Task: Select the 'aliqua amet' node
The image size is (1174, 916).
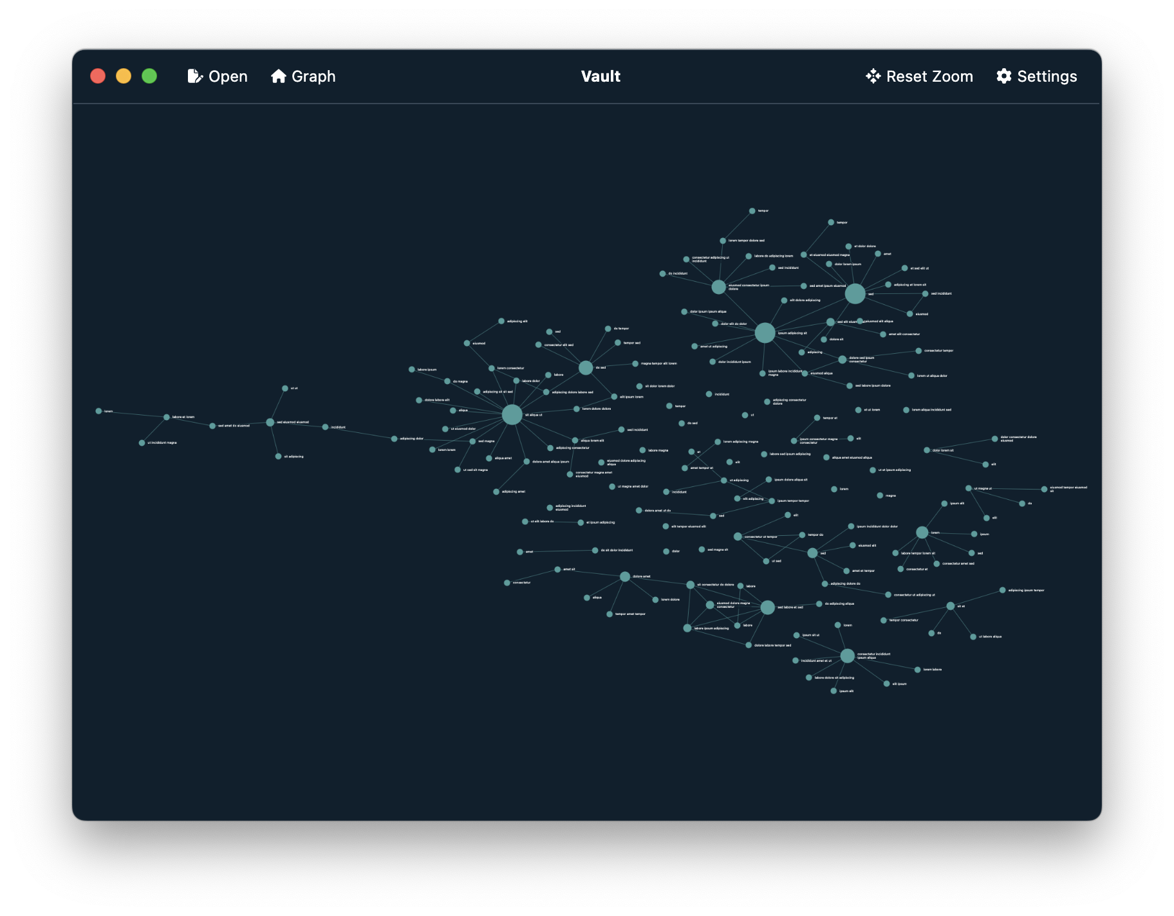Action: pos(489,459)
